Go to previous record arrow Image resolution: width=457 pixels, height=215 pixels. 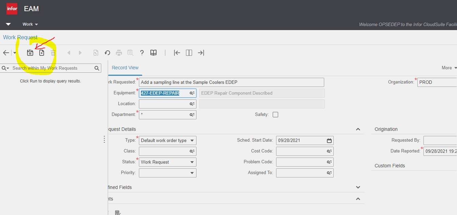(x=69, y=53)
